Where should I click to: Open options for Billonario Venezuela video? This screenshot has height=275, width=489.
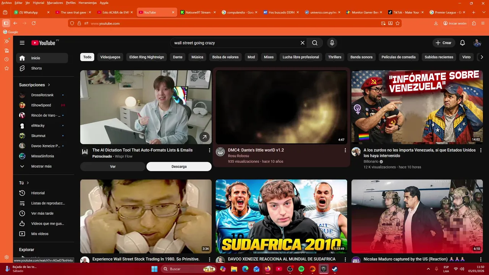pyautogui.click(x=481, y=150)
